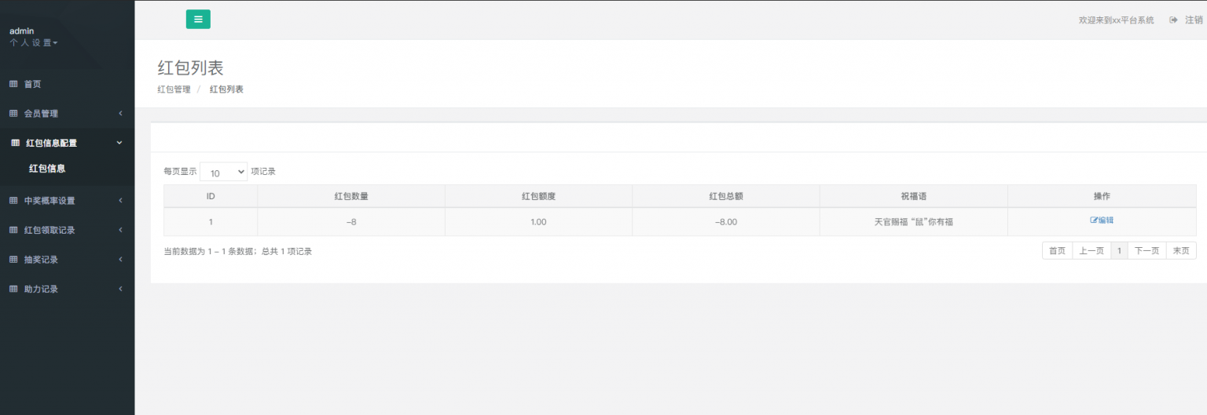Click the grid icon beside 抽奖记录
This screenshot has width=1207, height=415.
click(x=13, y=260)
